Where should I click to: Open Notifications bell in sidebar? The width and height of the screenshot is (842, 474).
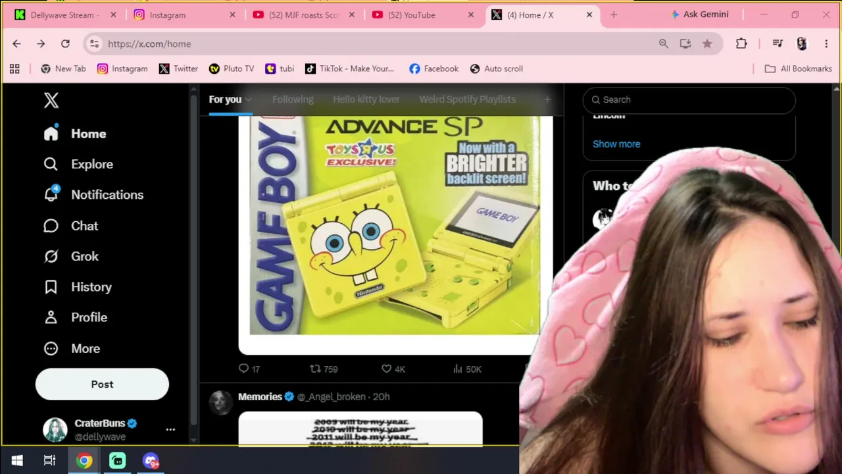pos(51,194)
